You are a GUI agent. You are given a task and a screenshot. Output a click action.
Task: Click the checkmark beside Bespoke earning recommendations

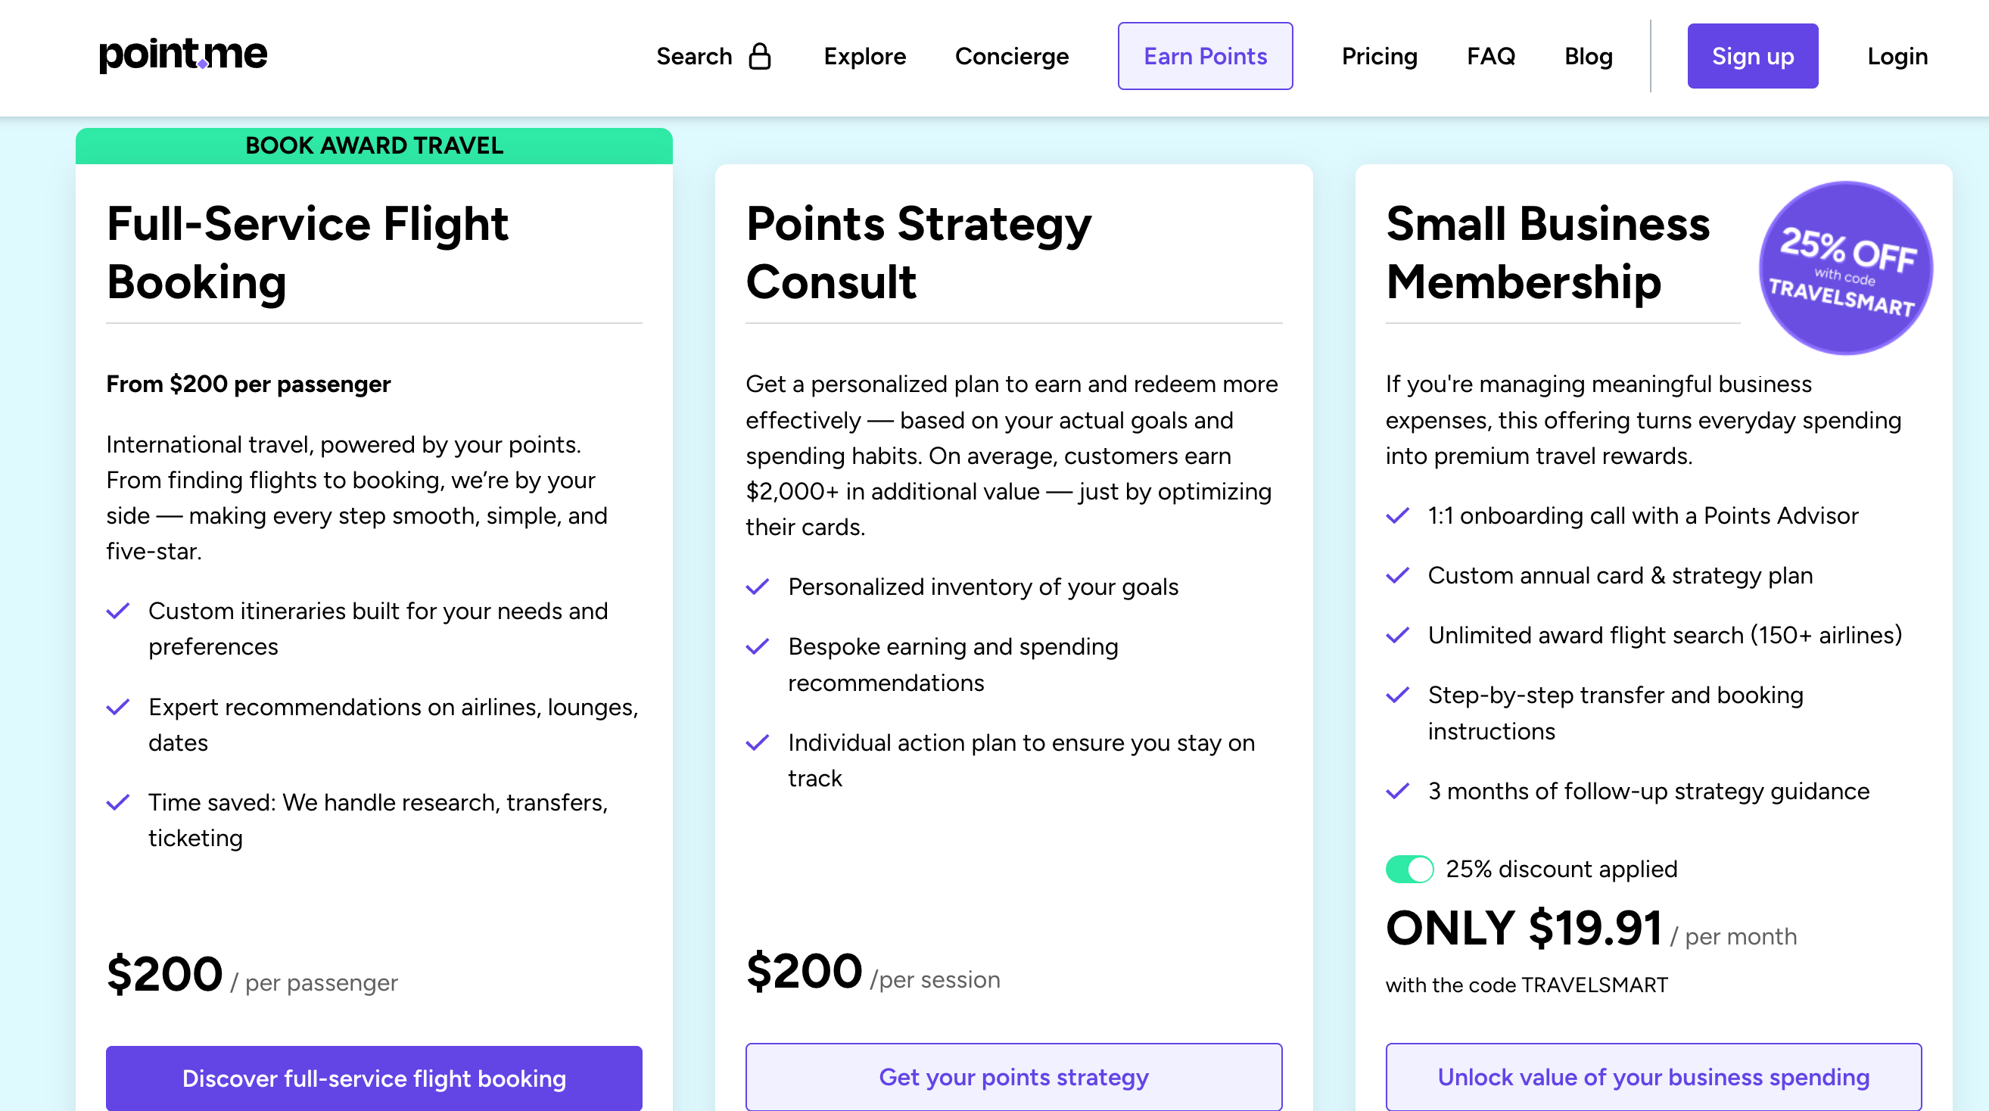(x=758, y=647)
